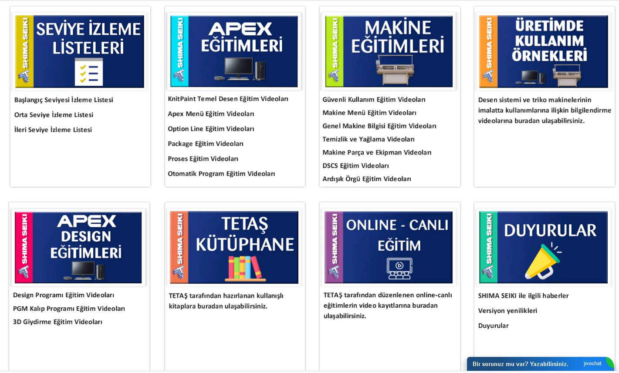Open Design Programı Eğitim Videoları
This screenshot has width=619, height=373.
(x=64, y=295)
